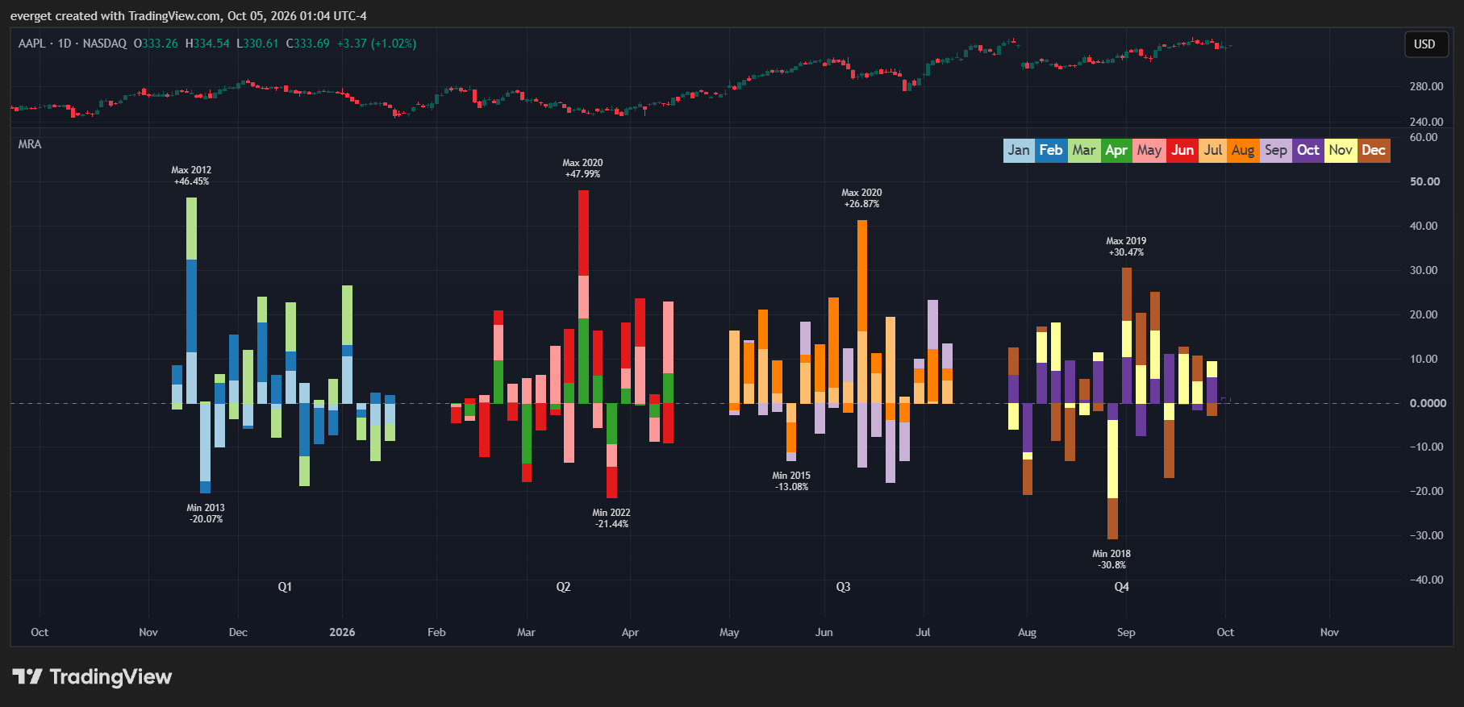Click the Min 2022 -21.44% label
The height and width of the screenshot is (707, 1464).
611,518
